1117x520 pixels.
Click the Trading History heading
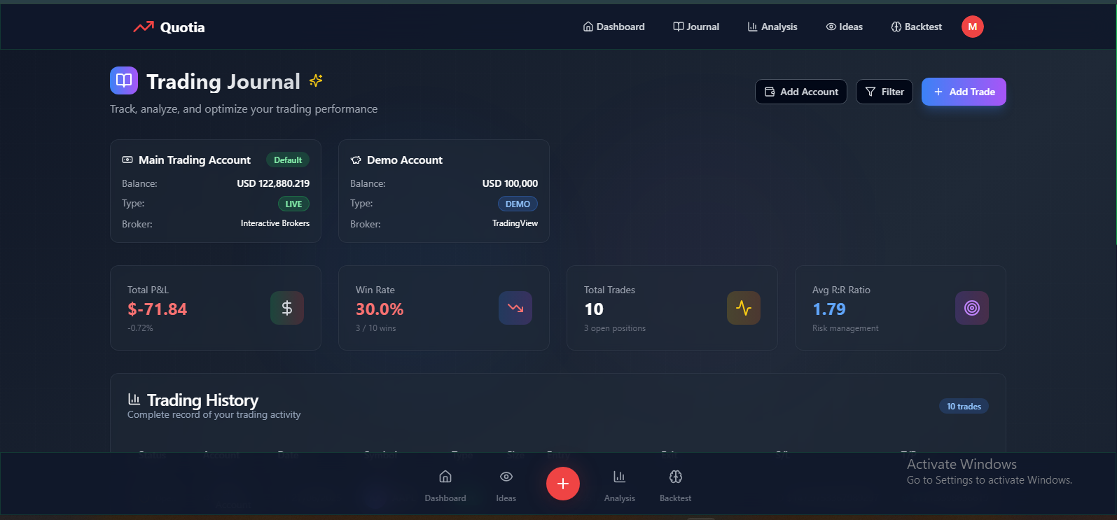pyautogui.click(x=202, y=400)
